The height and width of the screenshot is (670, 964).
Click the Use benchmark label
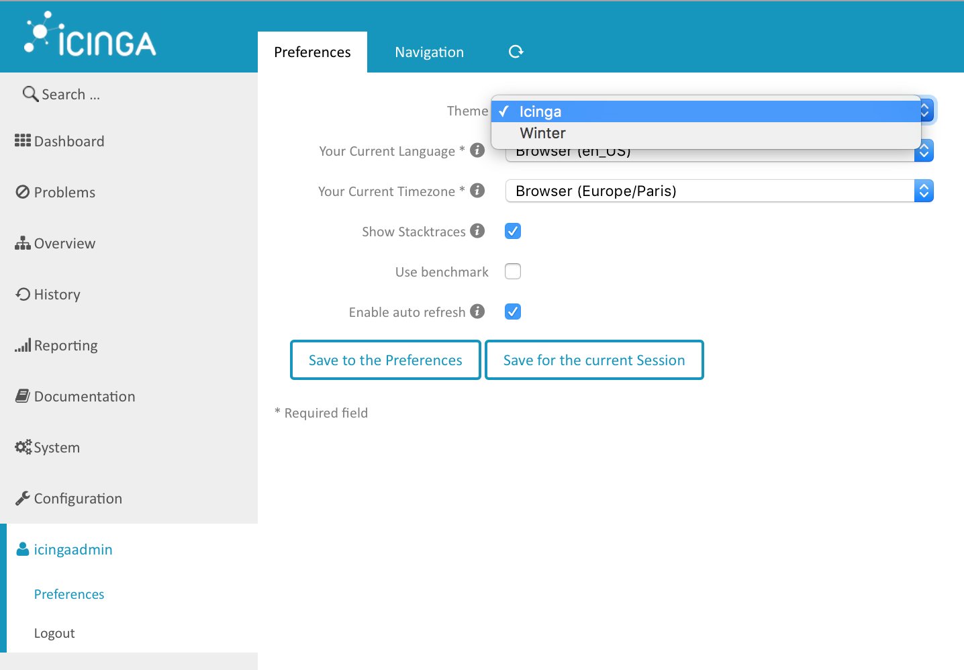(442, 272)
